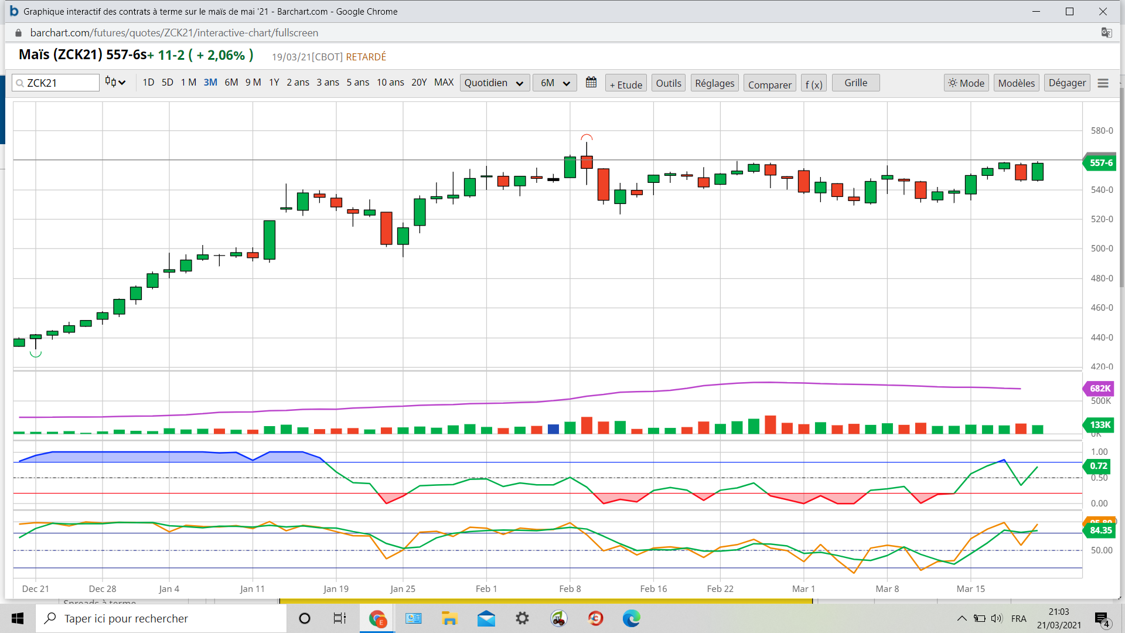Click the + Etude button
Image resolution: width=1125 pixels, height=633 pixels.
(626, 84)
